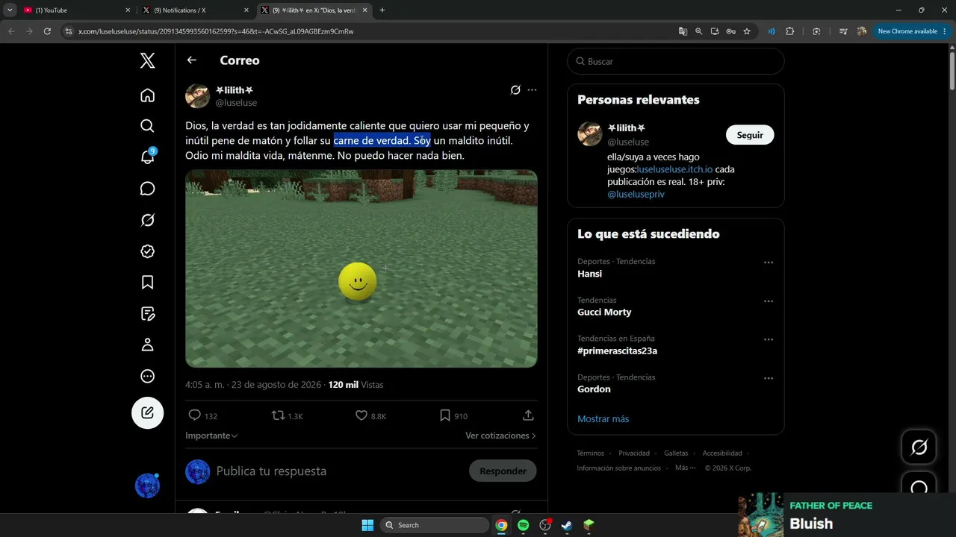
Task: Click Mostrar más under trends
Action: pos(603,418)
